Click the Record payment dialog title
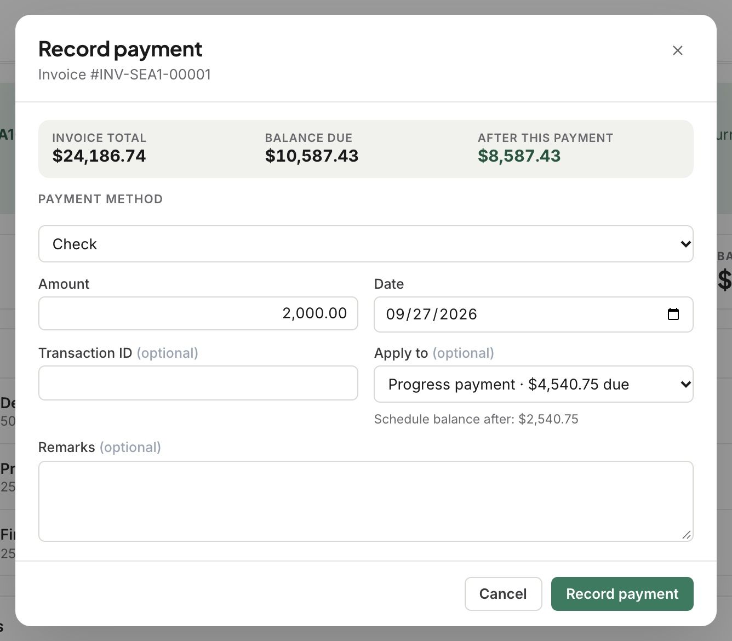Screen dimensions: 732x641 [121, 49]
